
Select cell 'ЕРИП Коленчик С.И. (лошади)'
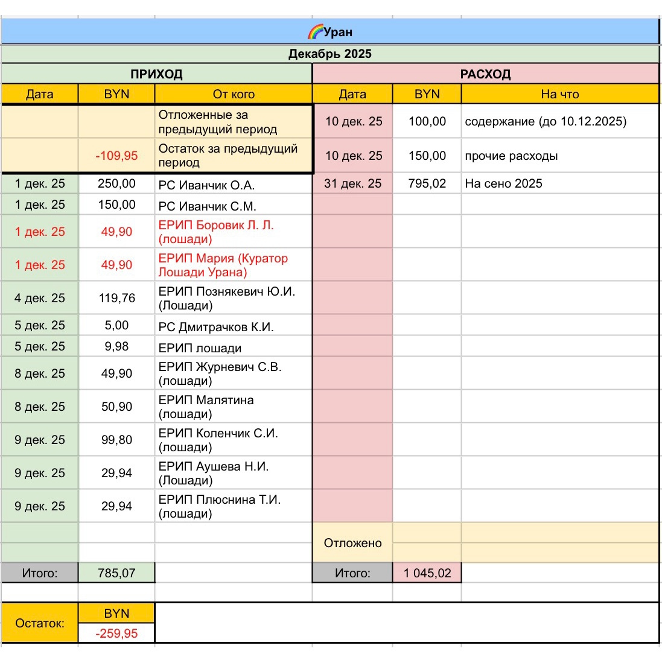(x=234, y=440)
